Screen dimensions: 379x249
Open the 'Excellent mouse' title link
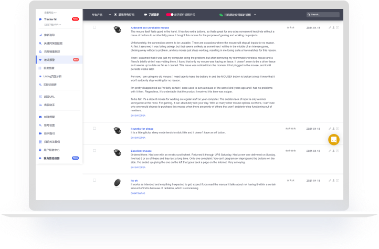[141, 151]
